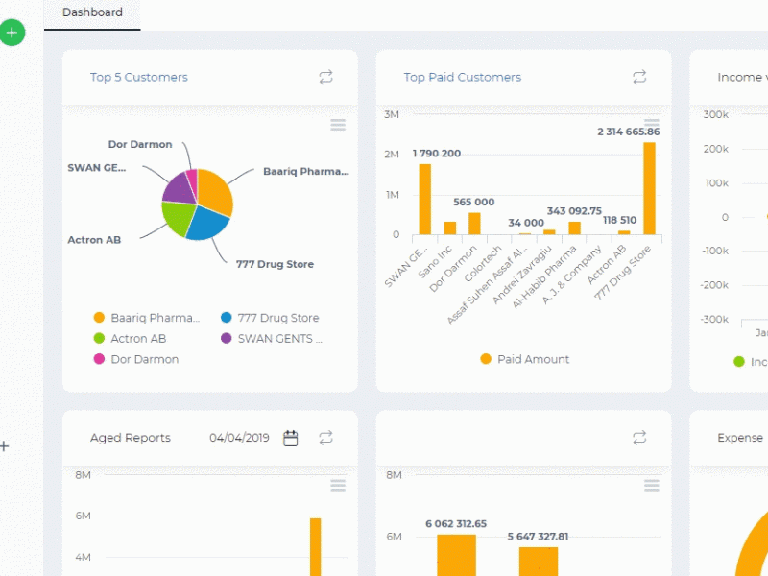This screenshot has height=576, width=768.
Task: Click the A. J. & Company axis label
Action: (x=571, y=275)
